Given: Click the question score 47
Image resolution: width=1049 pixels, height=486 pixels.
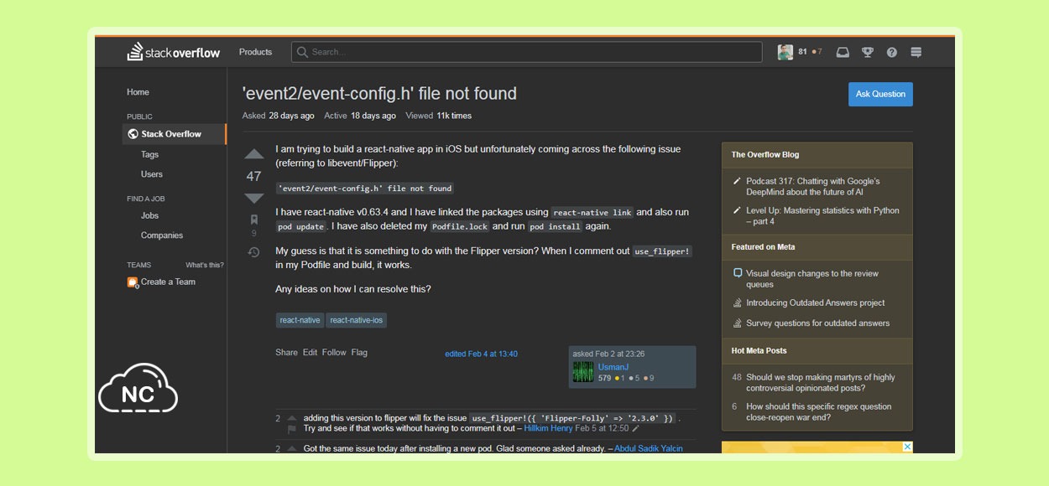Looking at the screenshot, I should [254, 176].
